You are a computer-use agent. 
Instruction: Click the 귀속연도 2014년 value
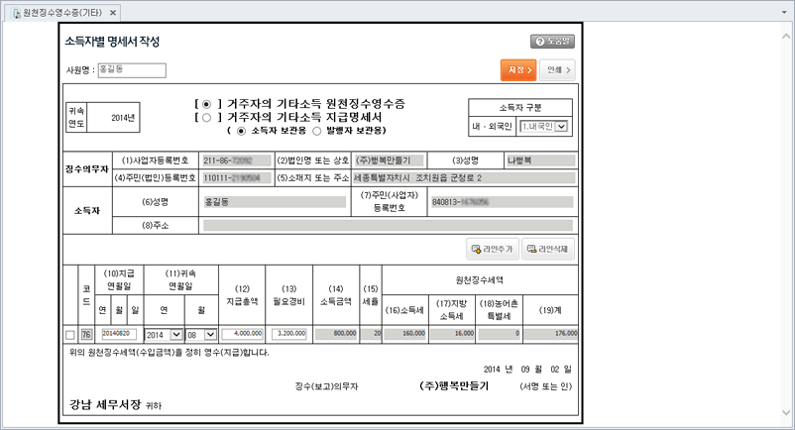[123, 118]
